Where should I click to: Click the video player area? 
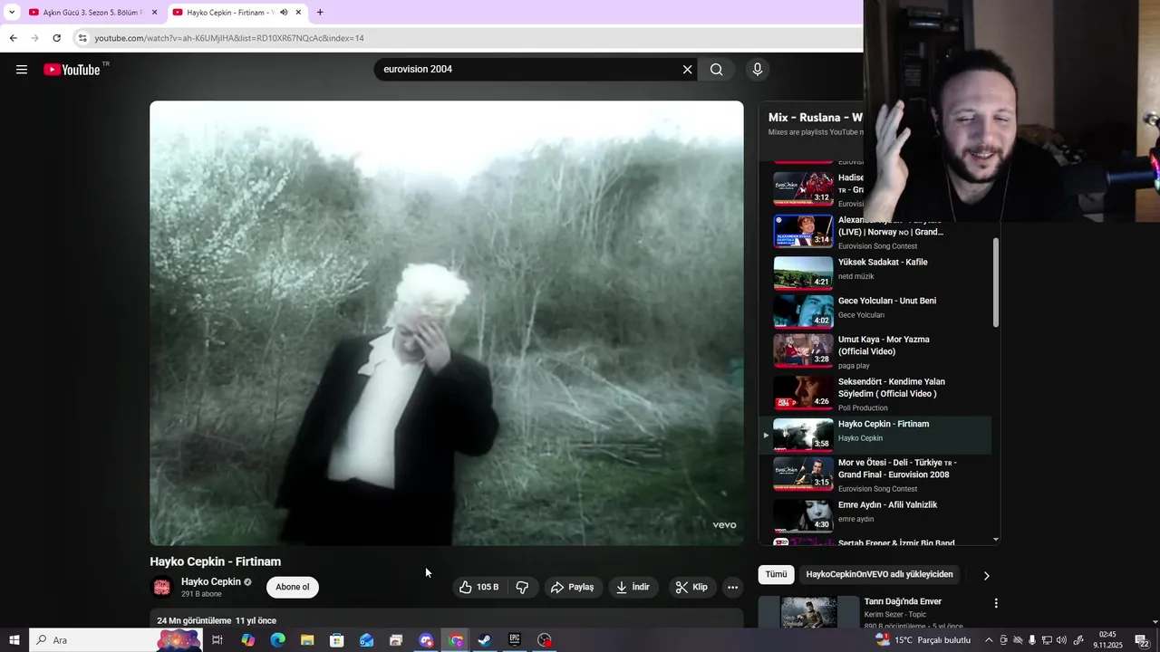447,323
